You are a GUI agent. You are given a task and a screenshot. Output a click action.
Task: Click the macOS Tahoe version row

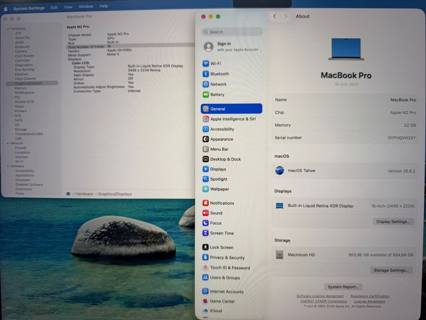pos(344,171)
